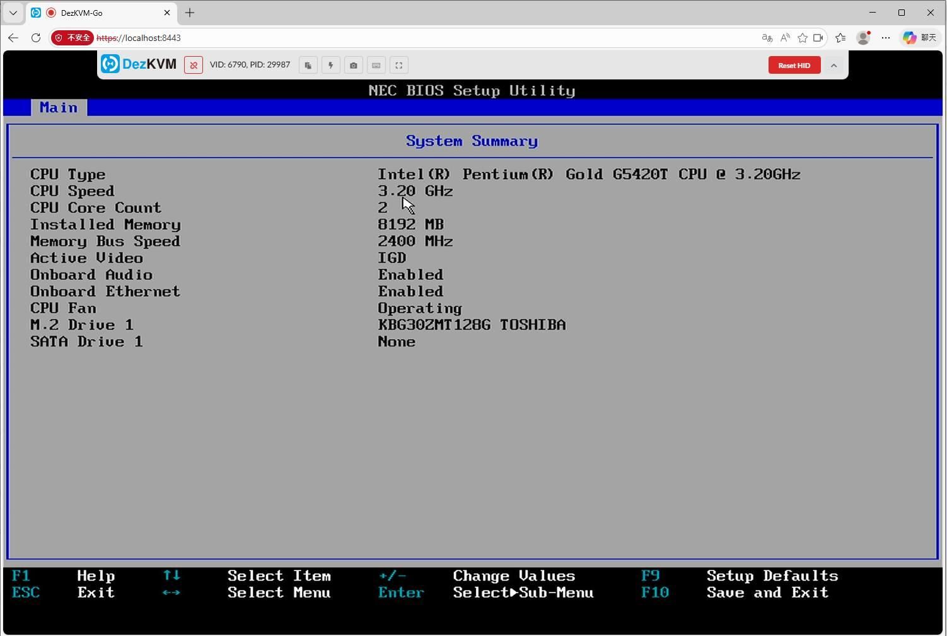Take a screenshot with the camera icon
Image resolution: width=947 pixels, height=636 pixels.
click(x=354, y=65)
